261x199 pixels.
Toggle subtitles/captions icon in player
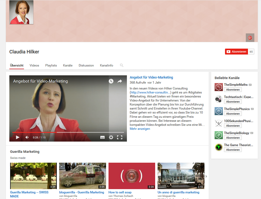102,137
